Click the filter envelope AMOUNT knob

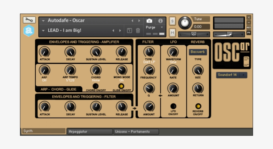point(149,107)
